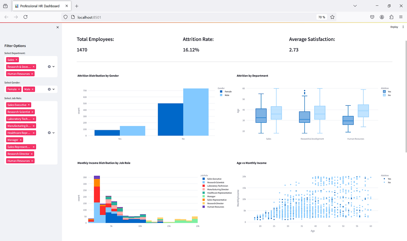
Task: Open the Deploy button
Action: pyautogui.click(x=394, y=27)
